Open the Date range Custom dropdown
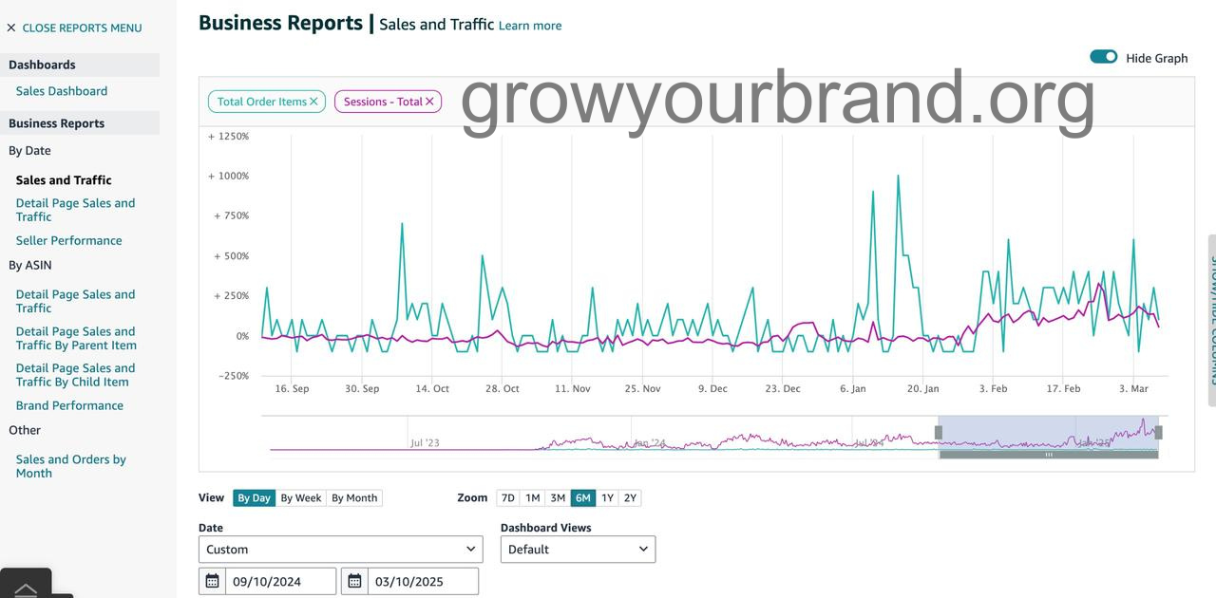1216x598 pixels. (341, 549)
